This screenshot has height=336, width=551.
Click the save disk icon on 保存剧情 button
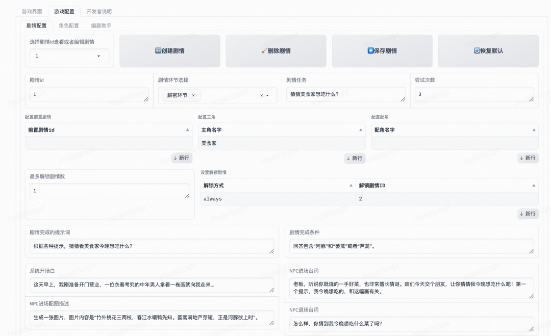click(370, 51)
